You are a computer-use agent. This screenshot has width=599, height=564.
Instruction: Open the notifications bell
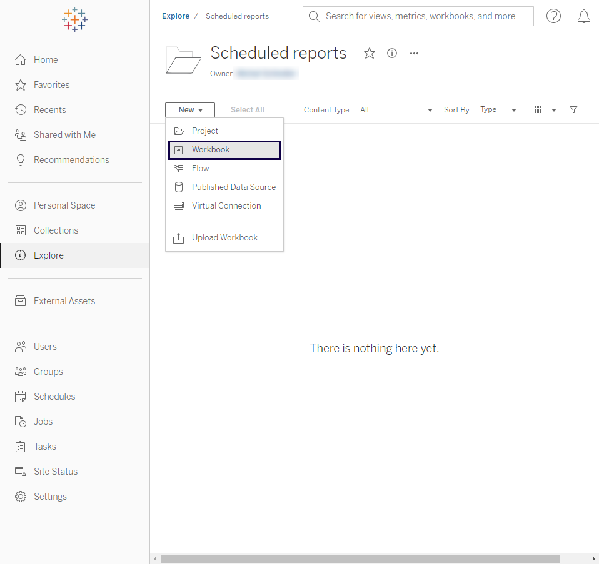[x=583, y=16]
